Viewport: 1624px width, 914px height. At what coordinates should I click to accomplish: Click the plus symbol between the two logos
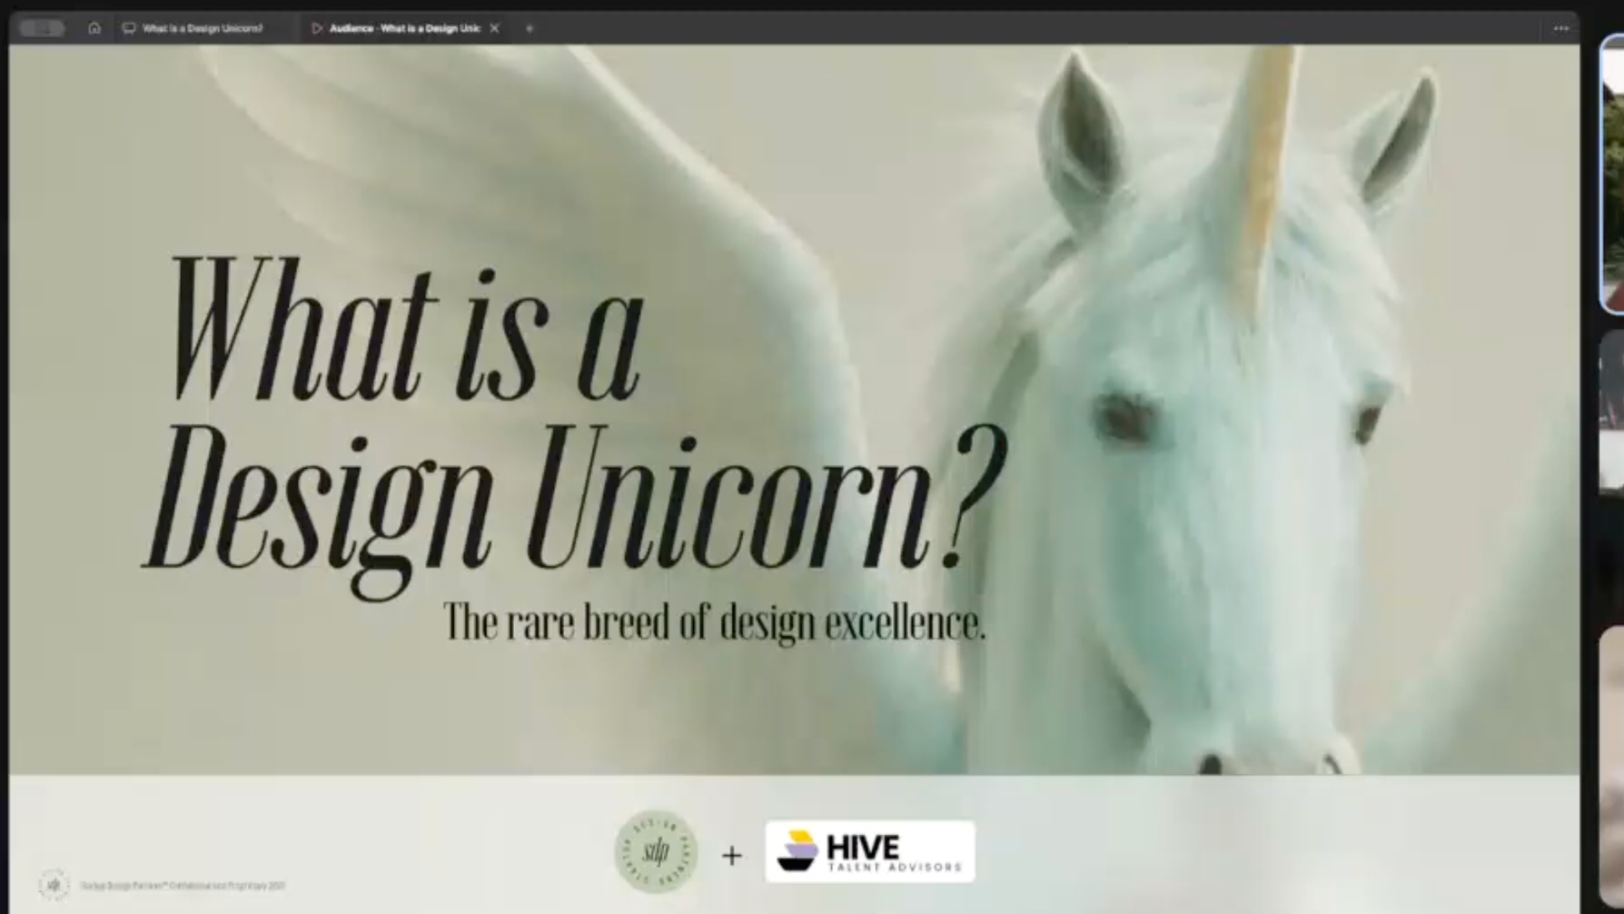click(732, 854)
